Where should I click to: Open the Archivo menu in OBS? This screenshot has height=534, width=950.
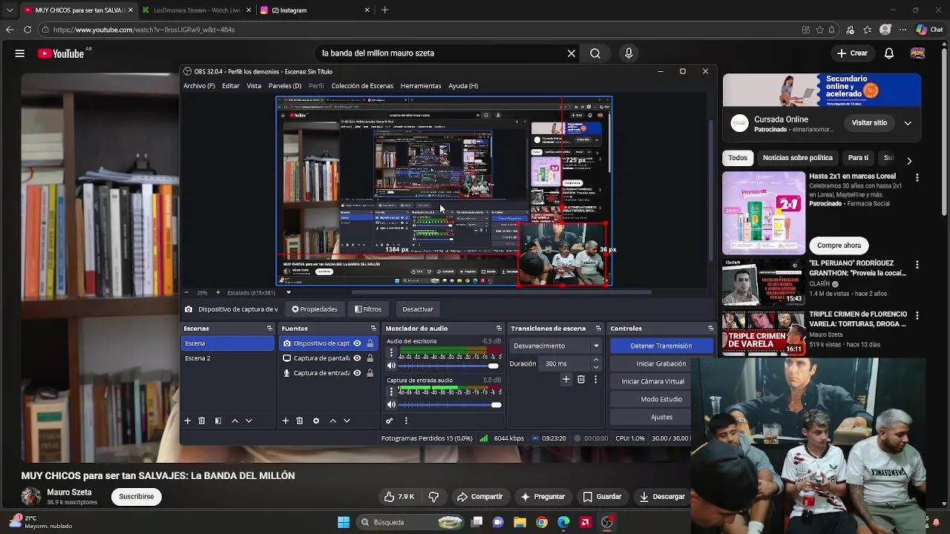click(x=199, y=86)
